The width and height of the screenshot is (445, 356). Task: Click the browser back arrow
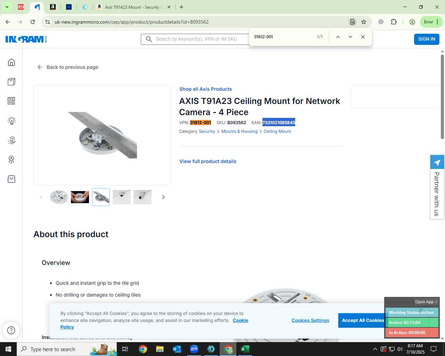8,22
